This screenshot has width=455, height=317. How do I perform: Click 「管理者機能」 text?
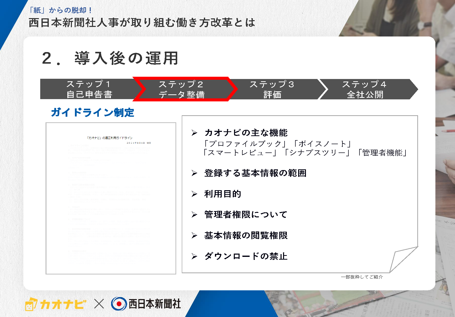[382, 153]
